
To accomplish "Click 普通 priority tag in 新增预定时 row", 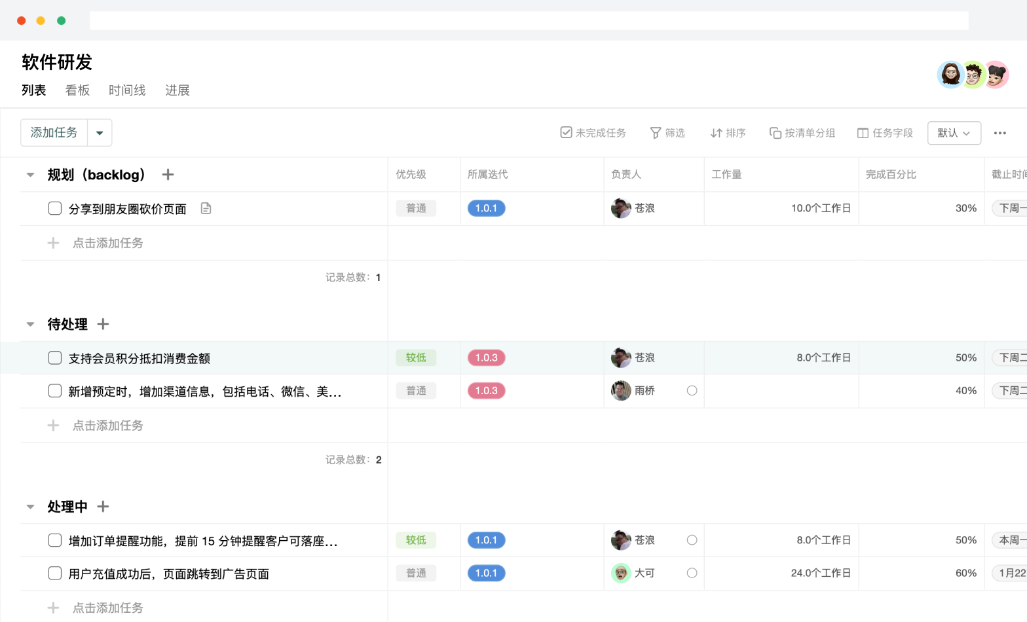I will [416, 391].
